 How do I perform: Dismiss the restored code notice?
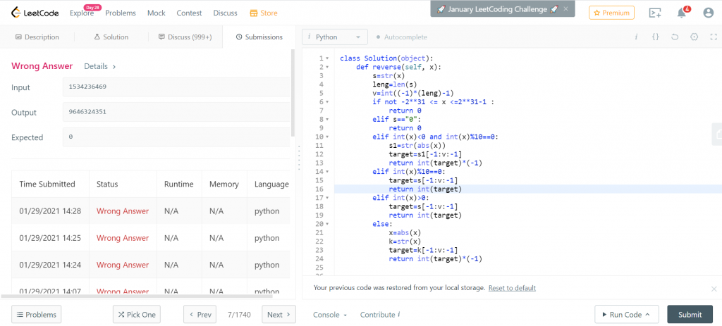714,289
